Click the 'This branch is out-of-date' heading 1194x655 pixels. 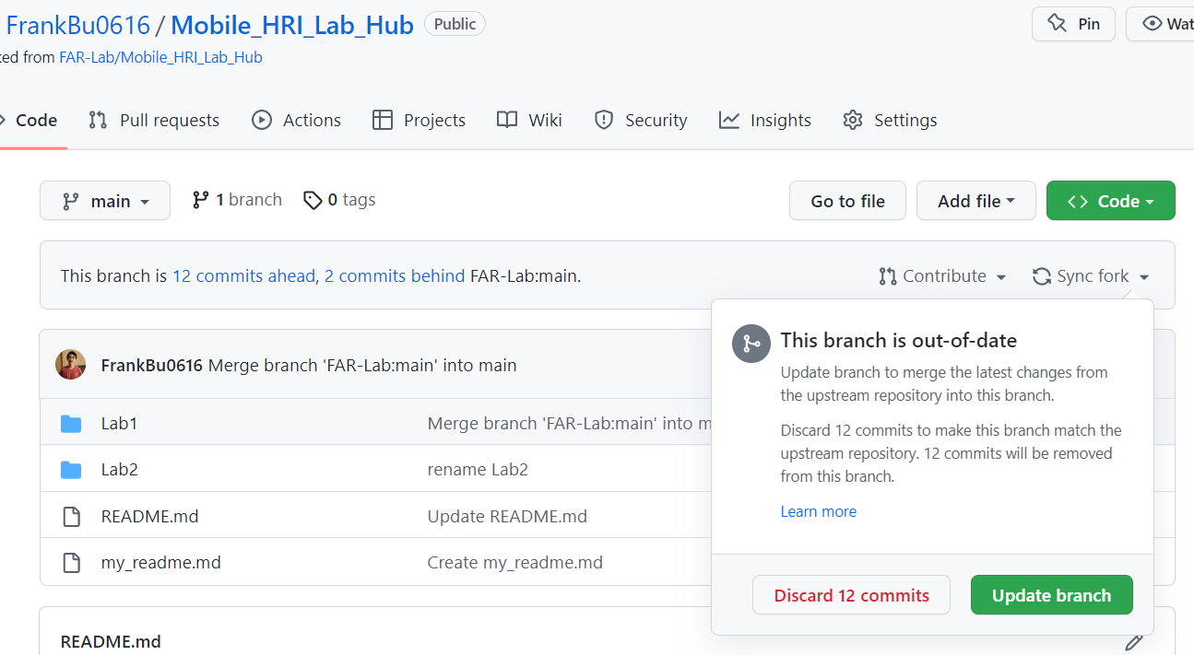click(898, 340)
